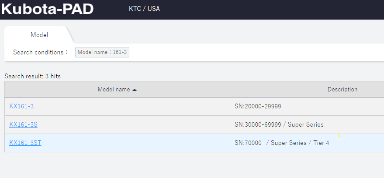Image resolution: width=384 pixels, height=178 pixels.
Task: Click the Model name : 161-3 condition chip
Action: pyautogui.click(x=102, y=52)
